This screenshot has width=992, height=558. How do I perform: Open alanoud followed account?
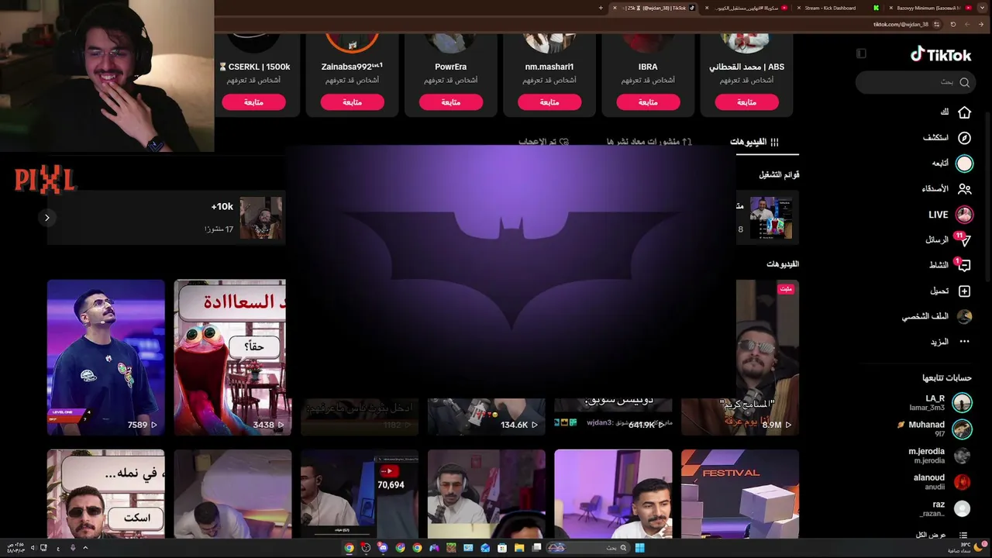pos(942,482)
